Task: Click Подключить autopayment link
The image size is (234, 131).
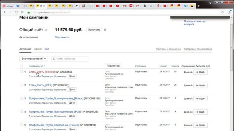Action: [x=62, y=37]
